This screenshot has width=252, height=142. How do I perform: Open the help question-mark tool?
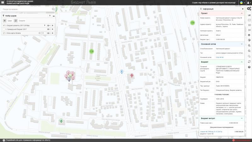(249, 67)
